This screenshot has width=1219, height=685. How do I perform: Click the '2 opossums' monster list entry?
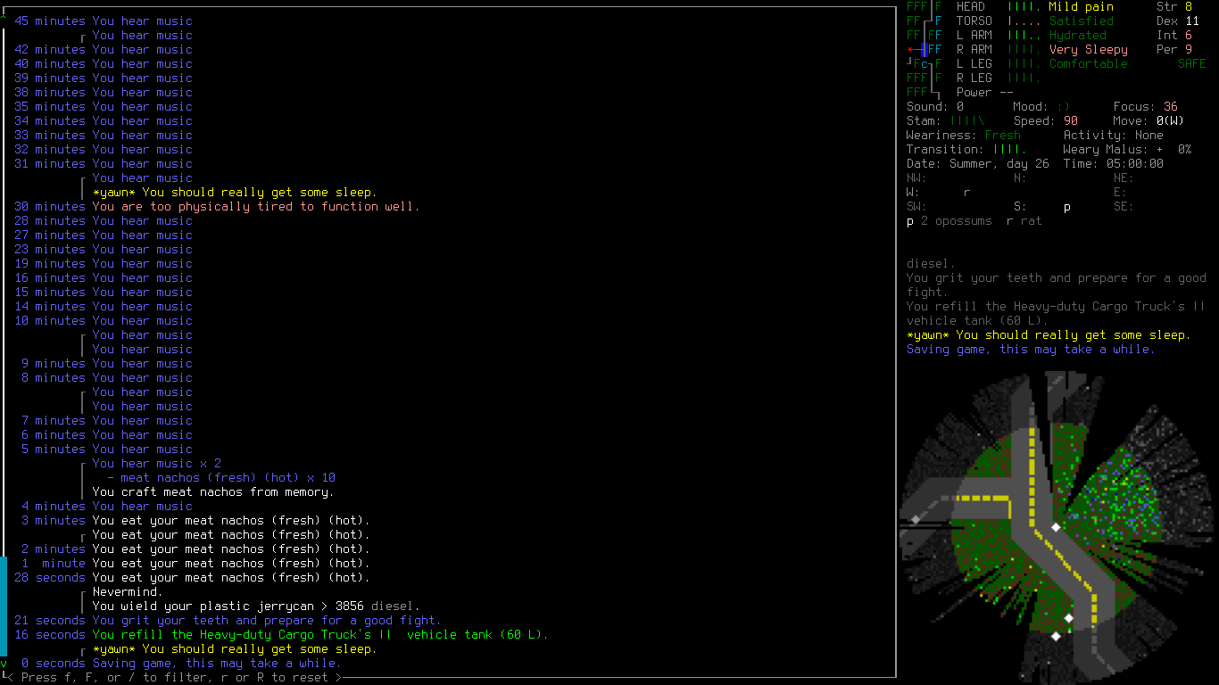coord(957,220)
